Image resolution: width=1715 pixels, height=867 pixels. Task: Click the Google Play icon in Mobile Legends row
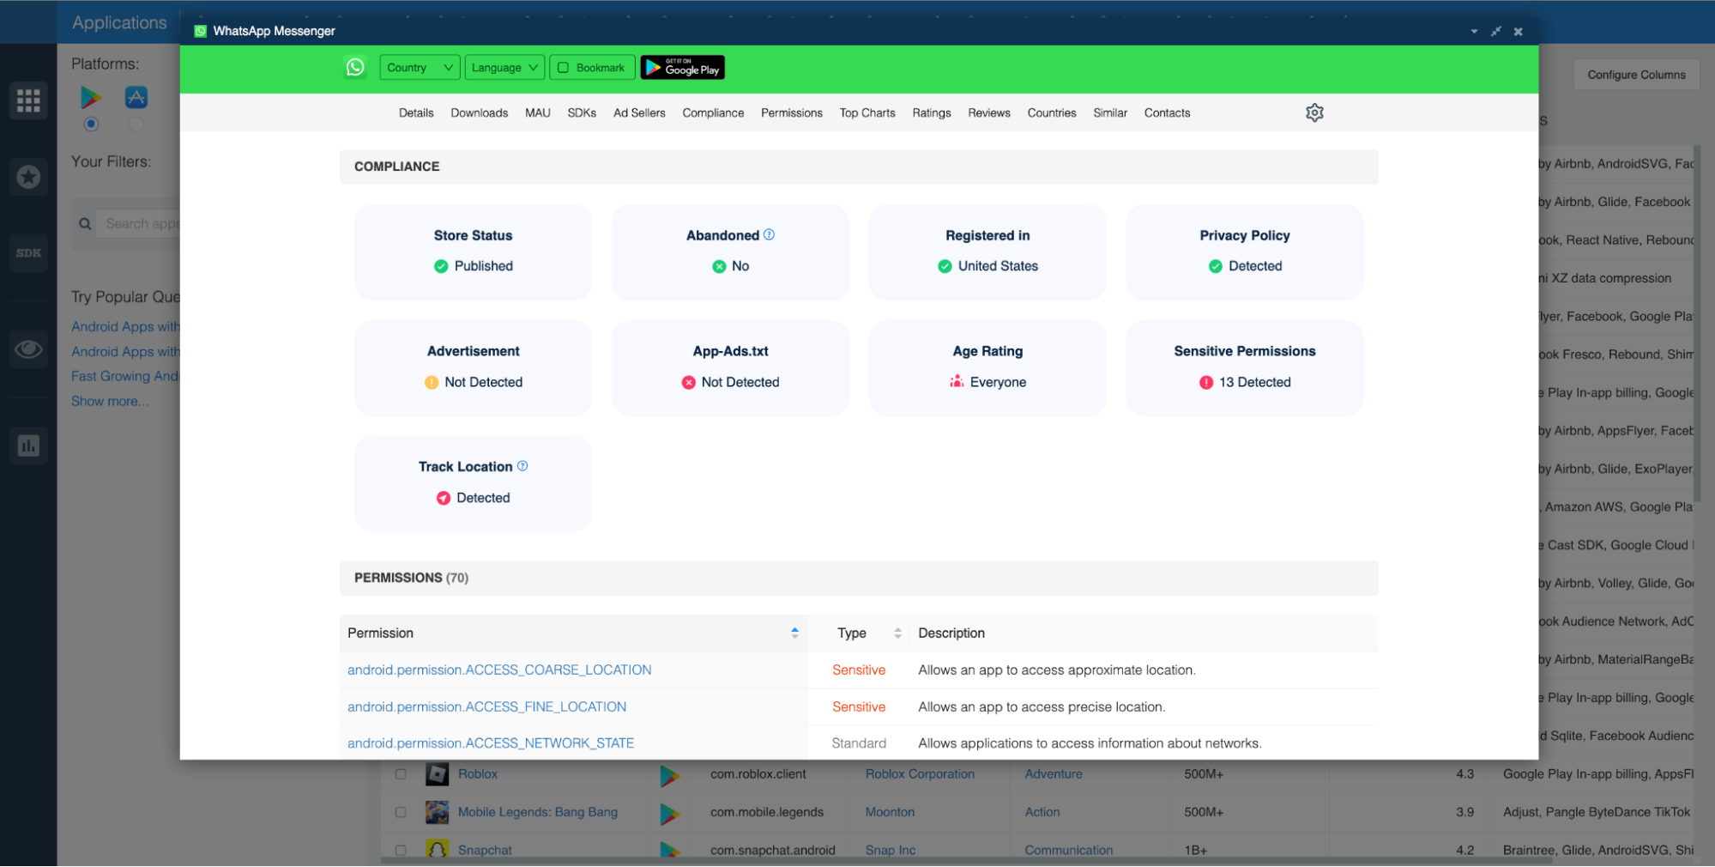669,813
